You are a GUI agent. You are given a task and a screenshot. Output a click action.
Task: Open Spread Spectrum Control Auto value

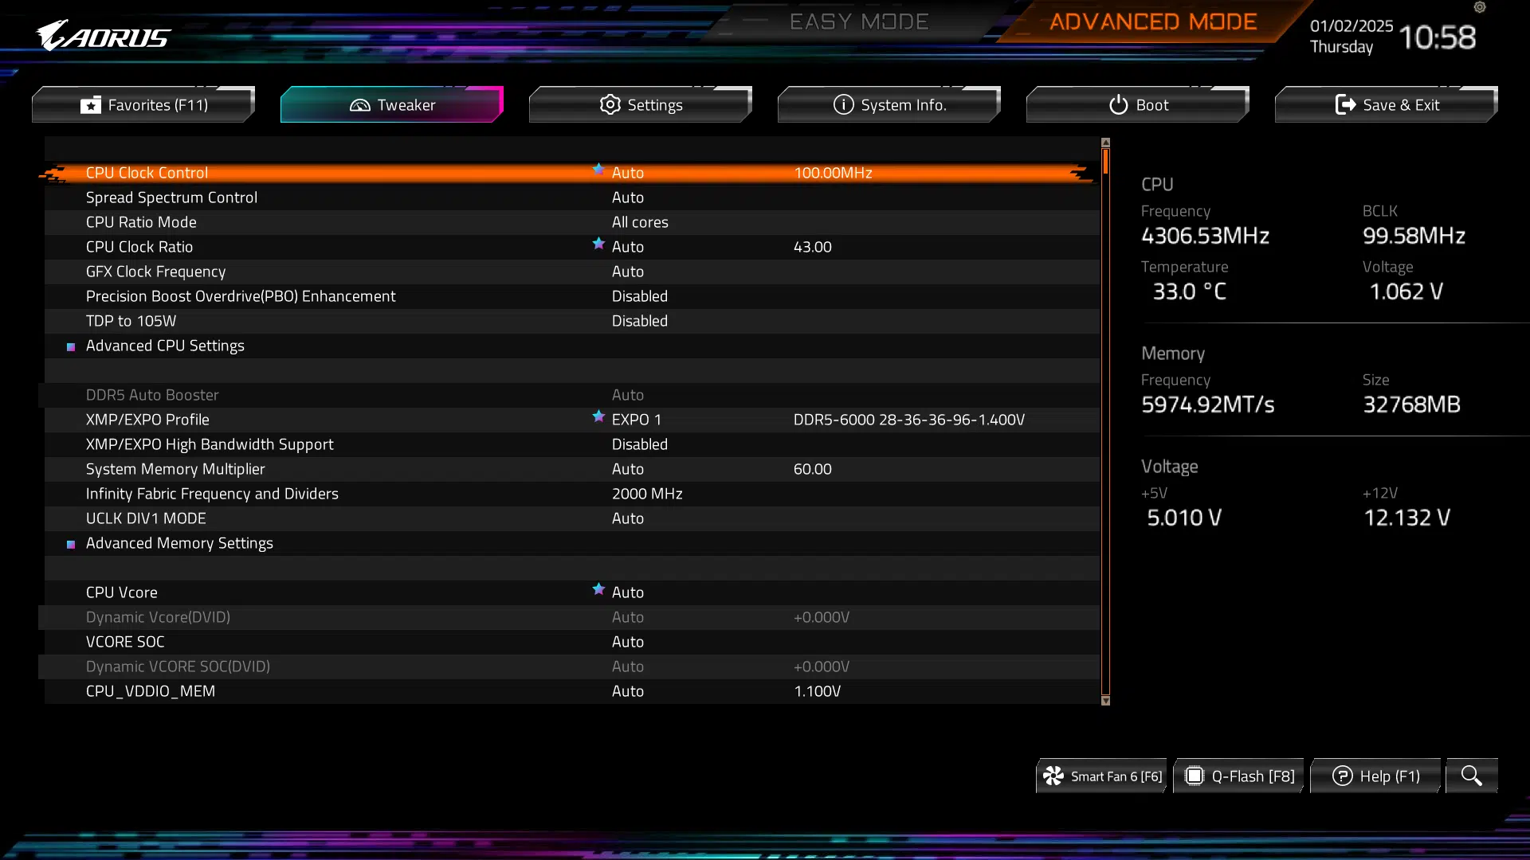point(628,197)
